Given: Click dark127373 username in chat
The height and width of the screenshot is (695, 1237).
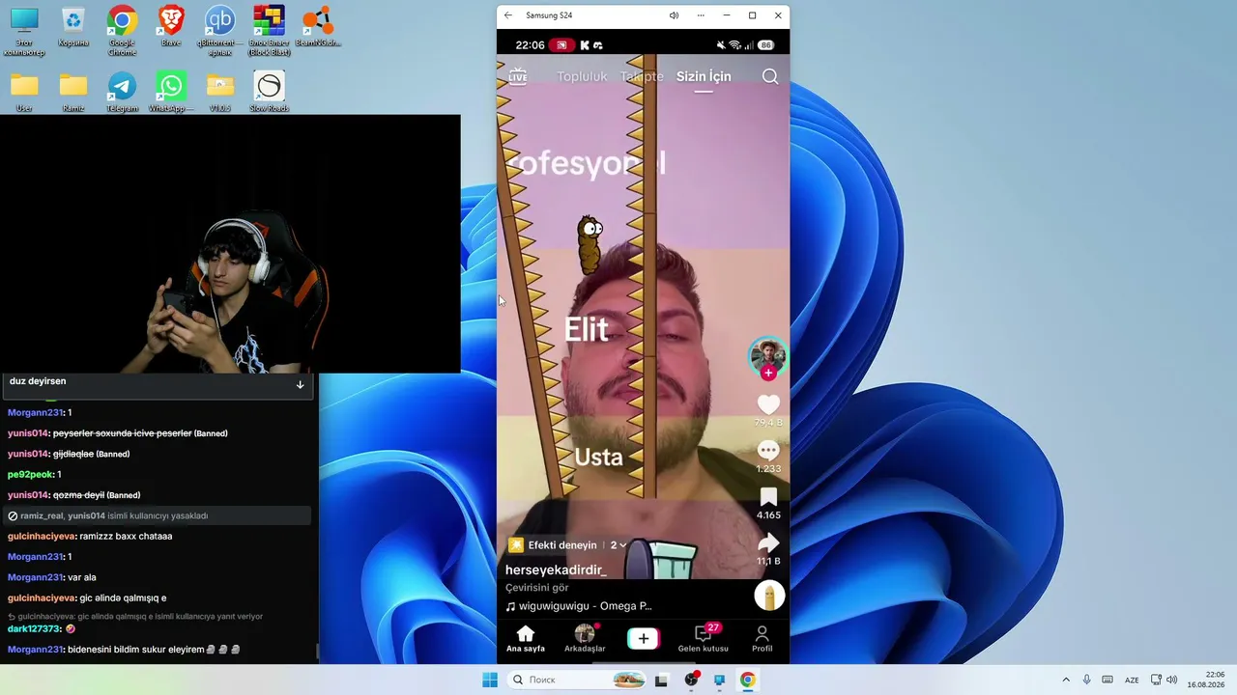Looking at the screenshot, I should (34, 628).
